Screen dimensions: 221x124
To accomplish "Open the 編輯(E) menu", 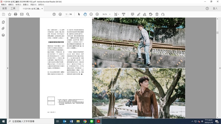I will tap(11, 5).
